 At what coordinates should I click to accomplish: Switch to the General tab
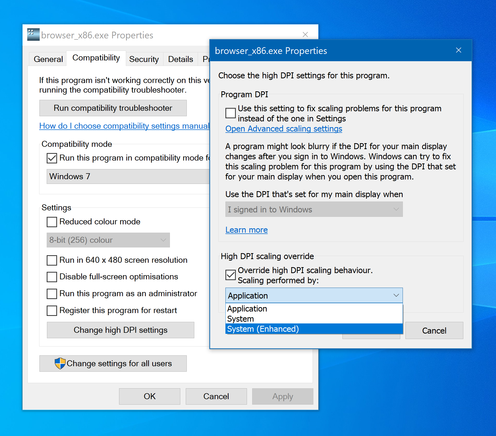point(48,59)
